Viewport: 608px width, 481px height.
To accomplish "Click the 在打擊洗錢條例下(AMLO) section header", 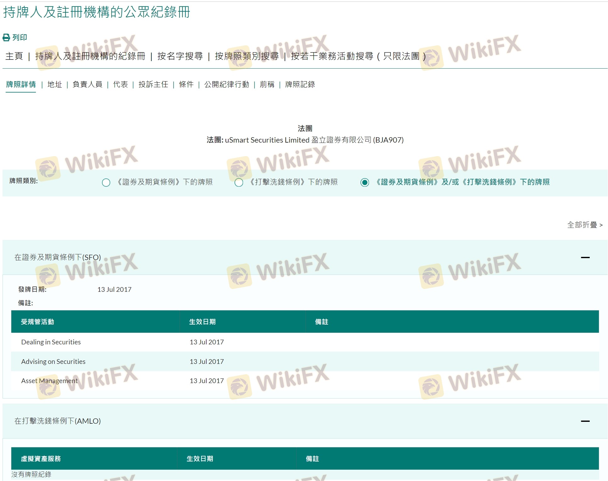I will (x=305, y=421).
